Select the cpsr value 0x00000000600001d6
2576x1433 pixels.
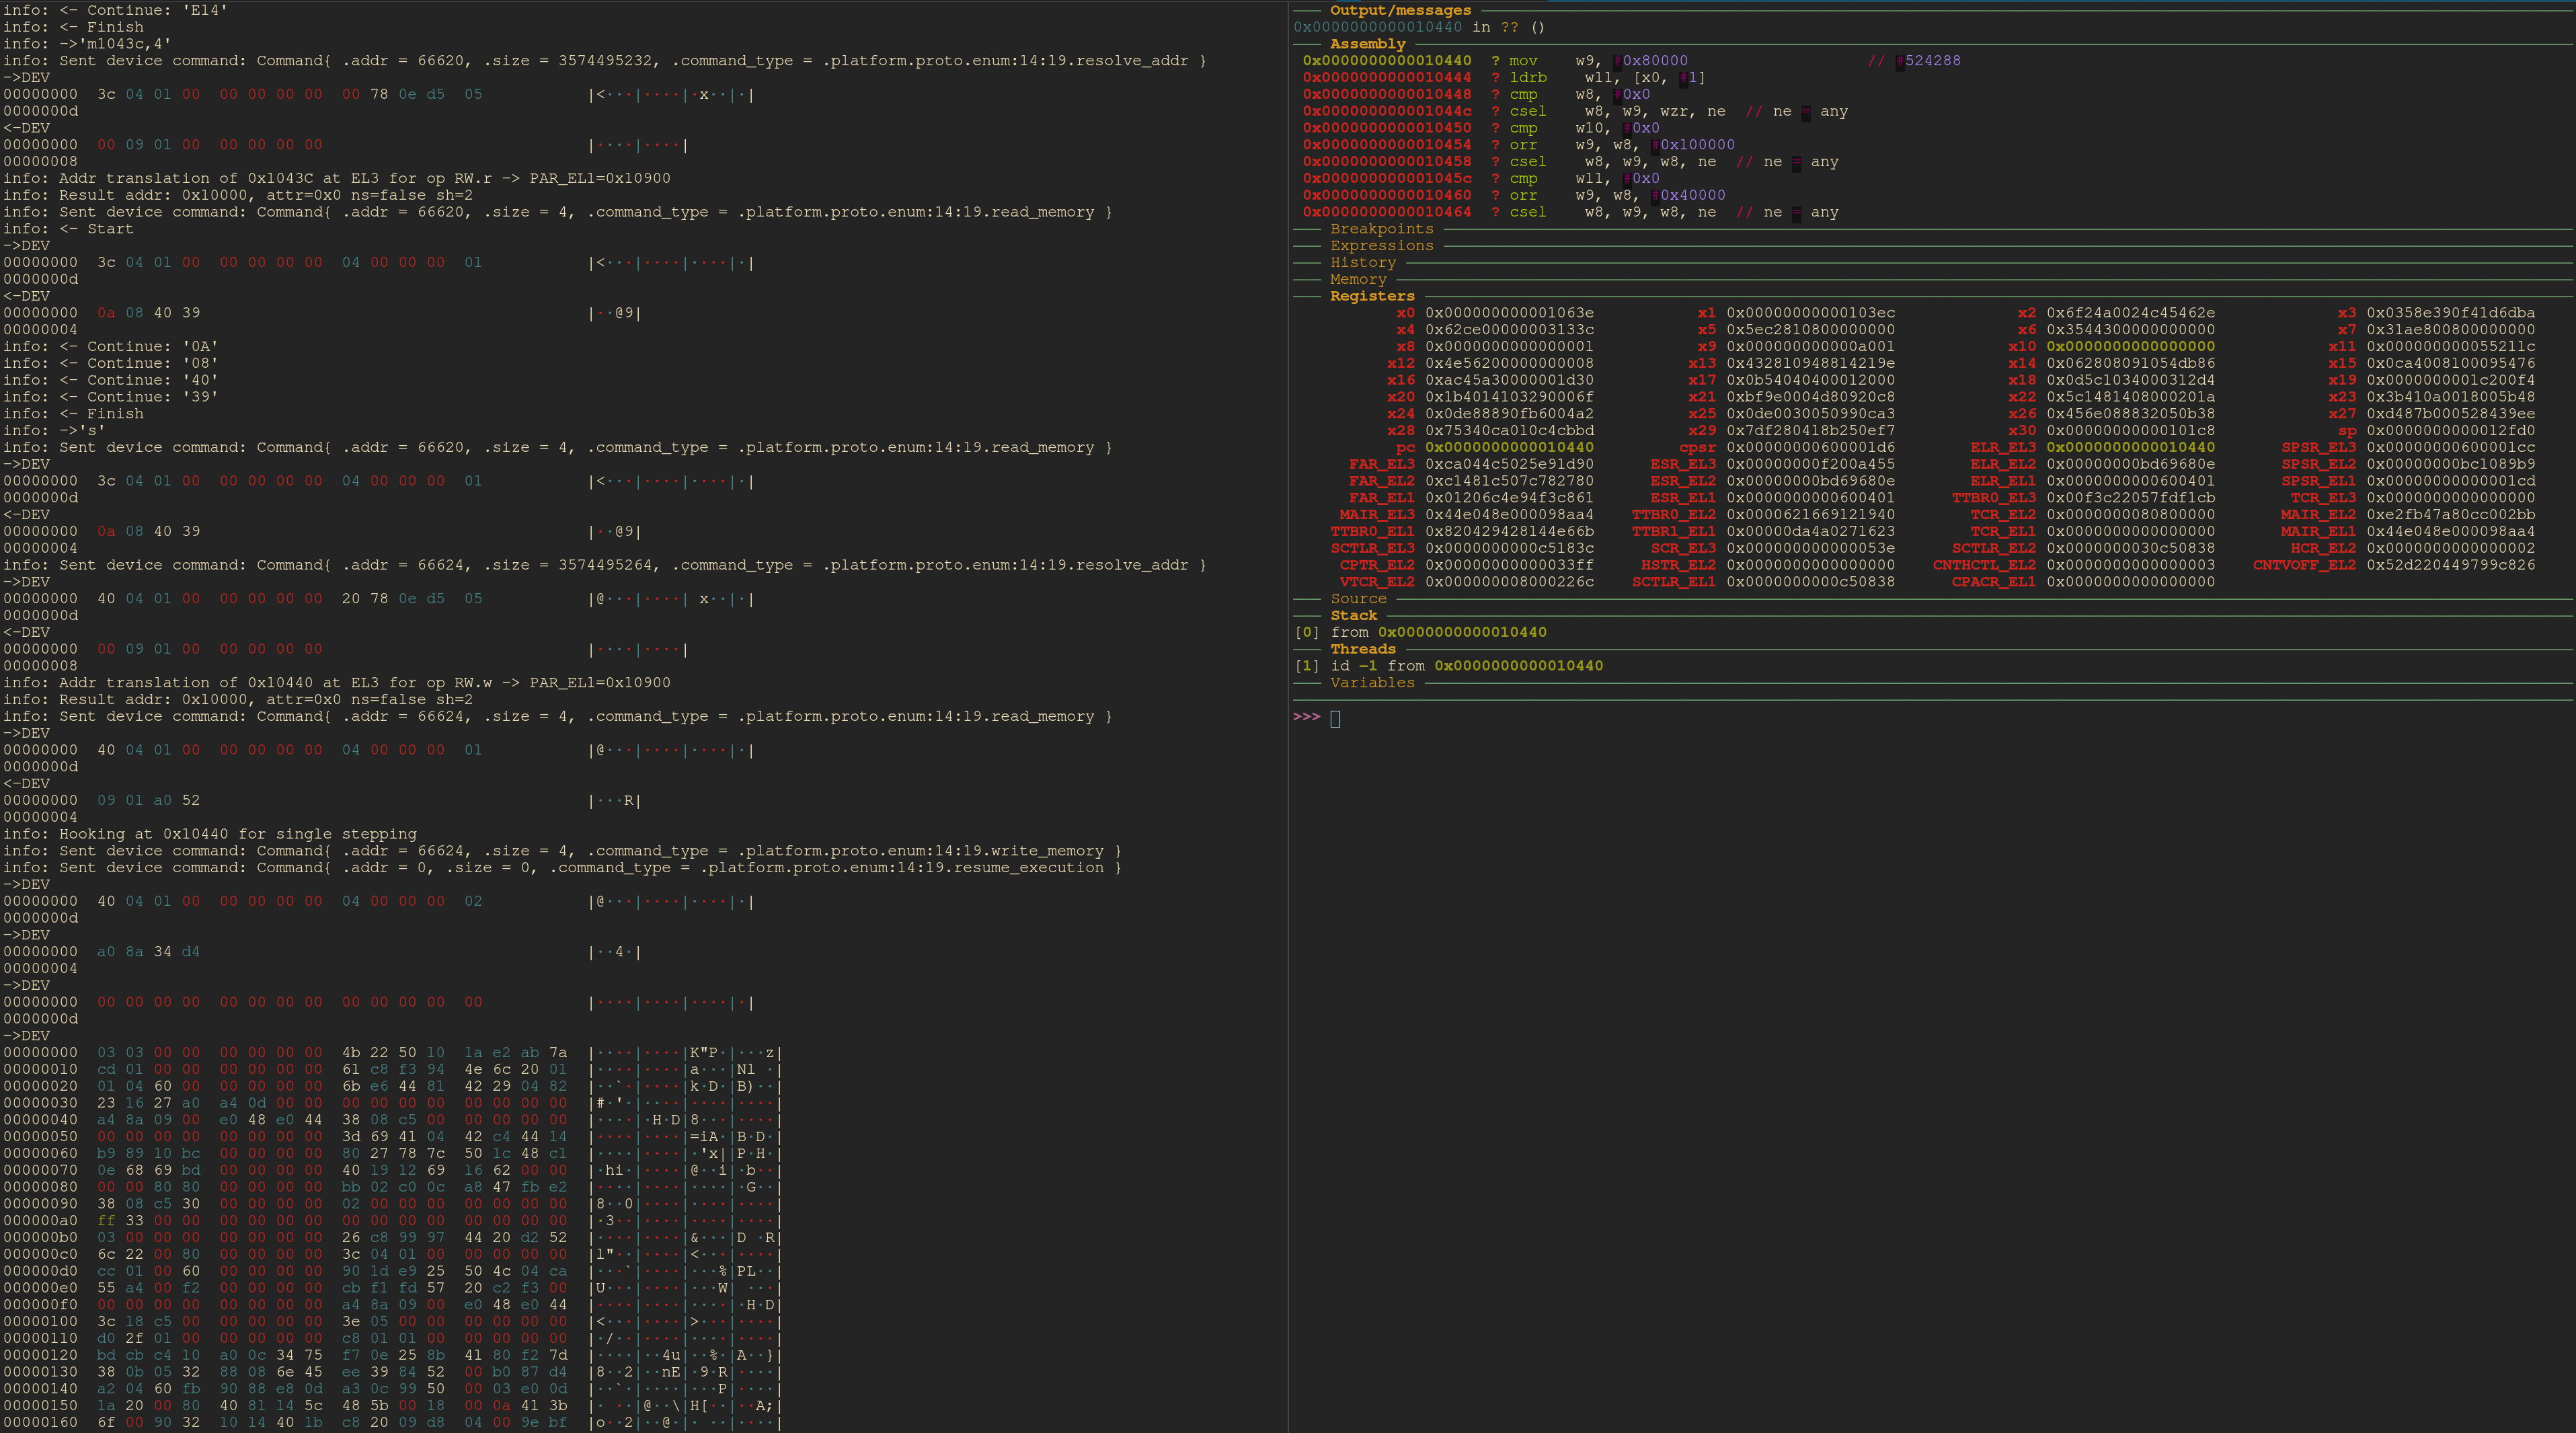(1810, 448)
